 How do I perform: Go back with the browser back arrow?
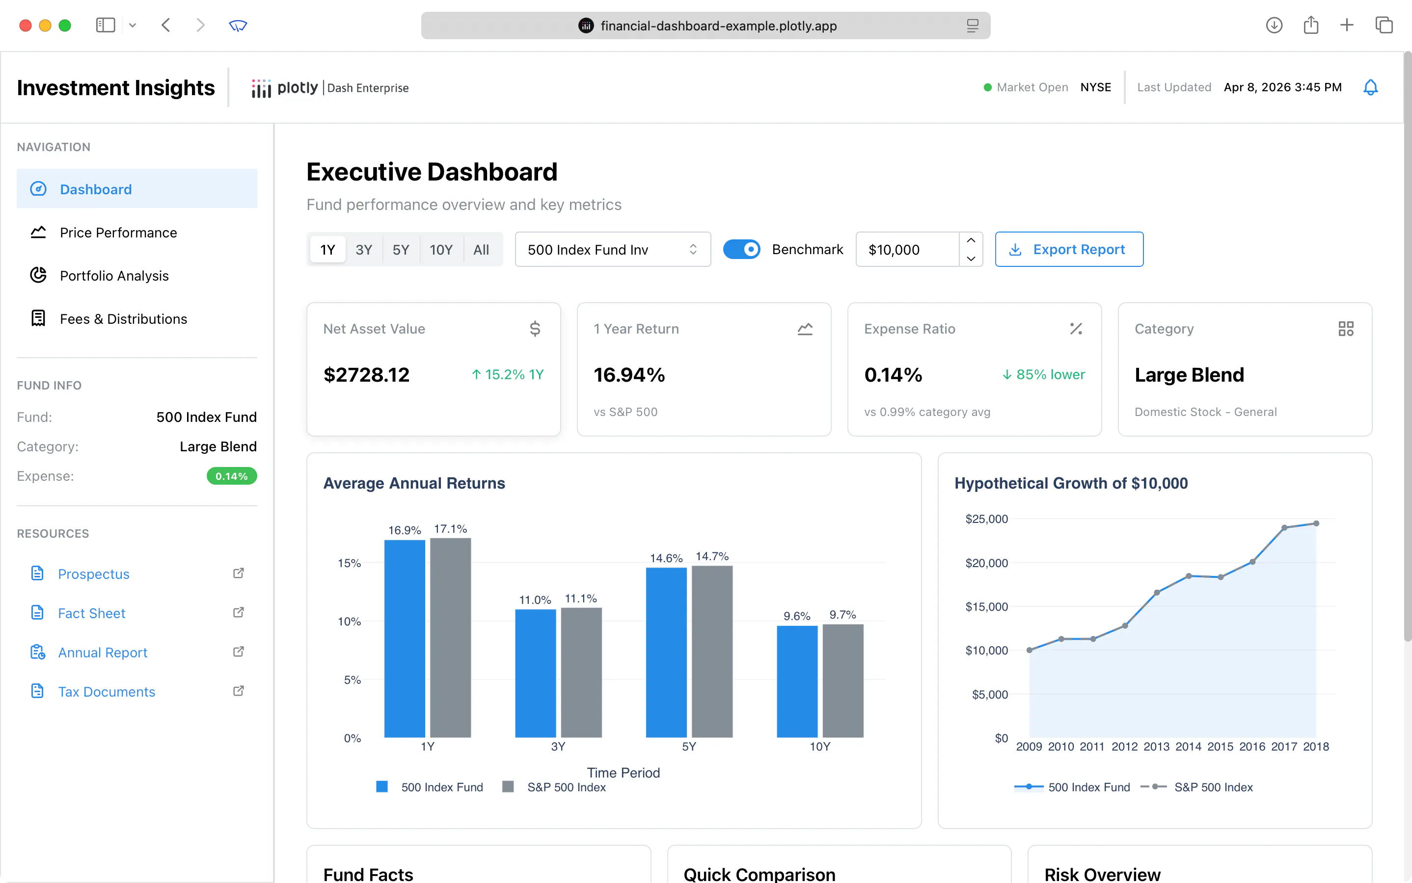pyautogui.click(x=166, y=25)
